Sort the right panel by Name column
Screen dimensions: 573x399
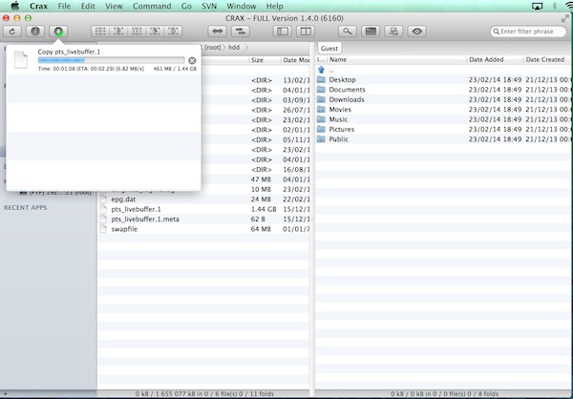point(392,59)
